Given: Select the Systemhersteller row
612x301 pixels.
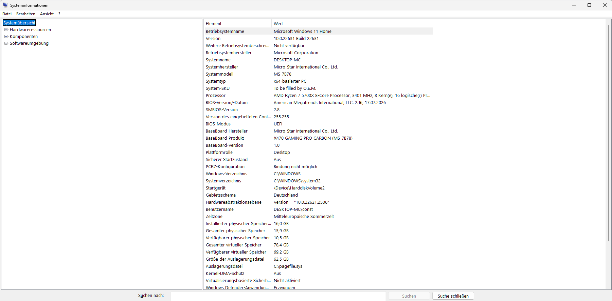Looking at the screenshot, I should [x=318, y=67].
